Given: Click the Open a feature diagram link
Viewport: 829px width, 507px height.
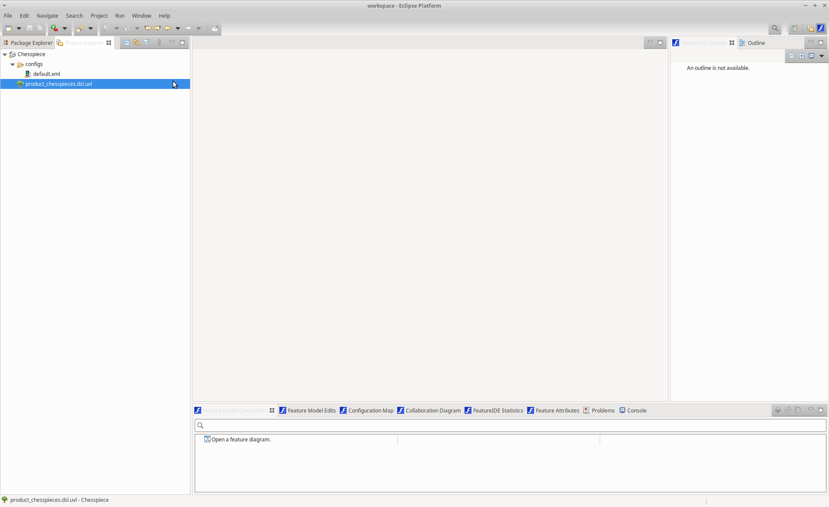Looking at the screenshot, I should pos(240,439).
